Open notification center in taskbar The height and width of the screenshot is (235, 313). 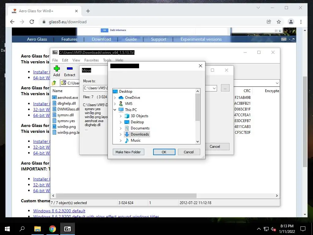(303, 229)
